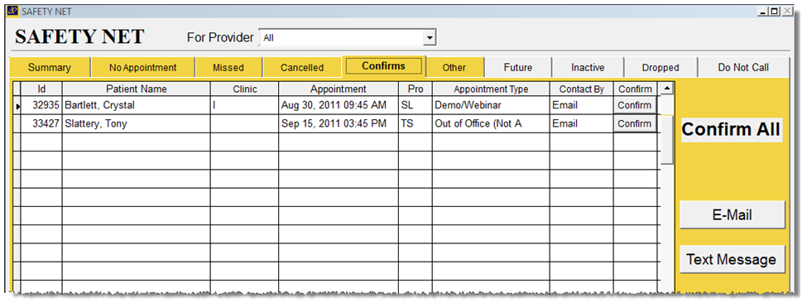Click the For Provider combo box field

348,37
